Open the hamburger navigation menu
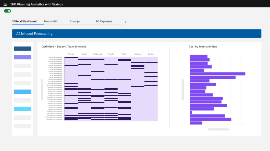270x151 pixels. click(x=5, y=4)
